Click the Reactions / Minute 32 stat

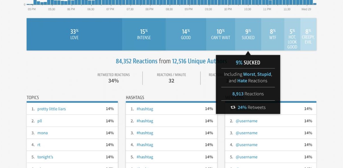tap(171, 78)
